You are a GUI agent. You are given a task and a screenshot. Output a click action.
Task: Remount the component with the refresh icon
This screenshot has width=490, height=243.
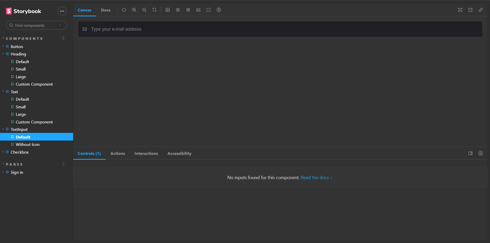coord(124,10)
